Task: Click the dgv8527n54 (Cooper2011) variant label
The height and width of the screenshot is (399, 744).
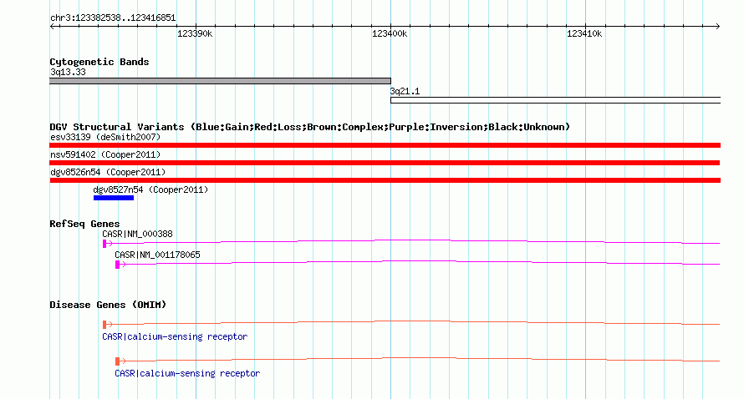Action: pos(150,189)
